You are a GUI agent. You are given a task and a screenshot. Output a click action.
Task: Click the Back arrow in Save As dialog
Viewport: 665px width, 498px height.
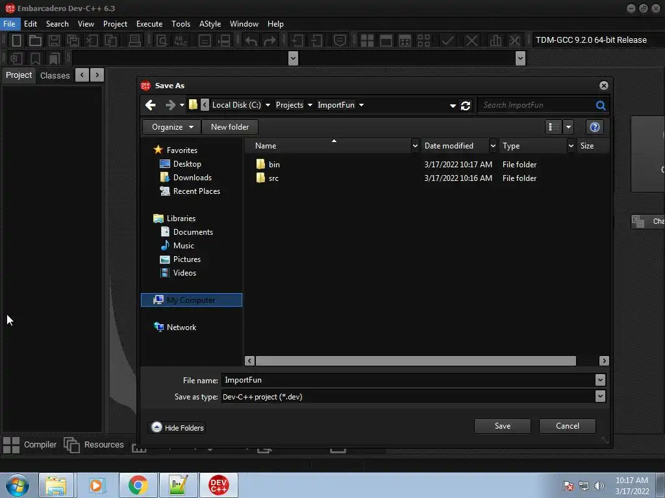[x=151, y=105]
